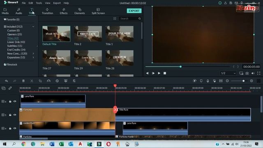Add a Marker shield icon
The height and width of the screenshot is (148, 263).
coord(201,81)
